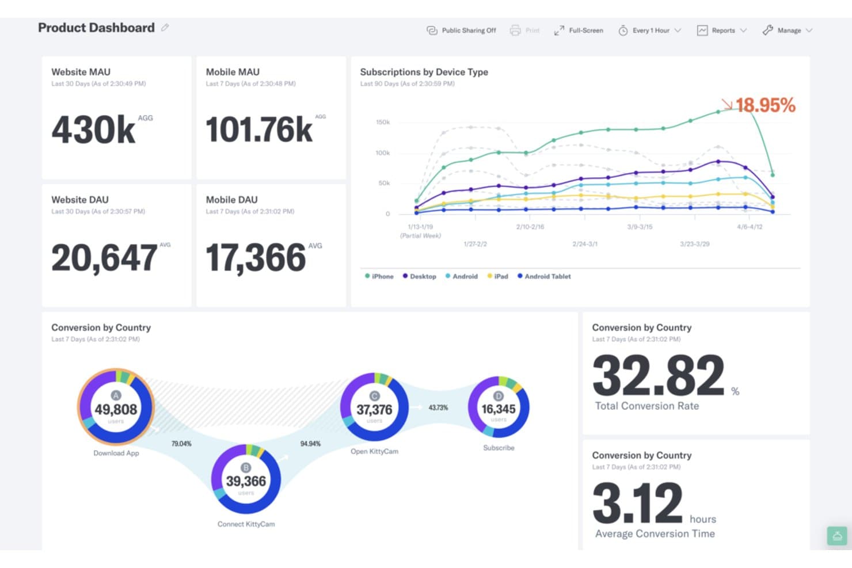
Task: Select funnel step D badge on Subscribe
Action: pyautogui.click(x=499, y=396)
